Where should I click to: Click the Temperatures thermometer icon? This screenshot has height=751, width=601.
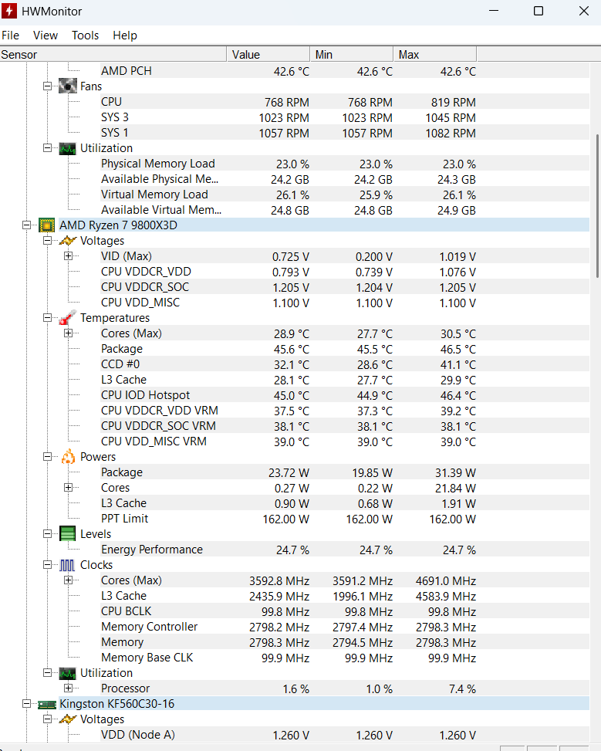click(x=68, y=318)
